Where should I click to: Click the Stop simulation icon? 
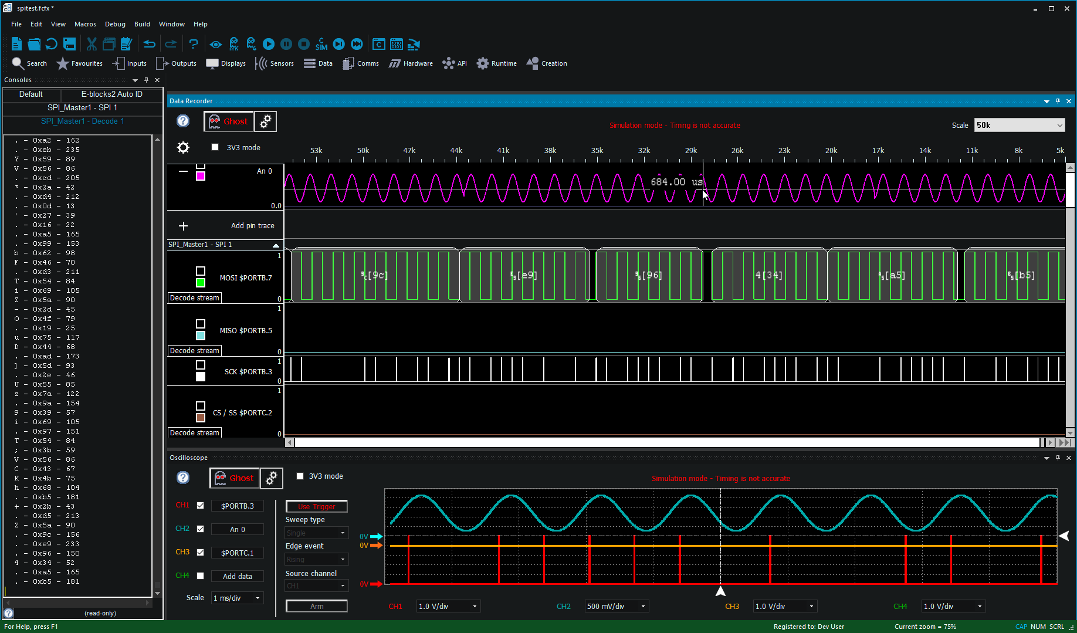pos(304,44)
